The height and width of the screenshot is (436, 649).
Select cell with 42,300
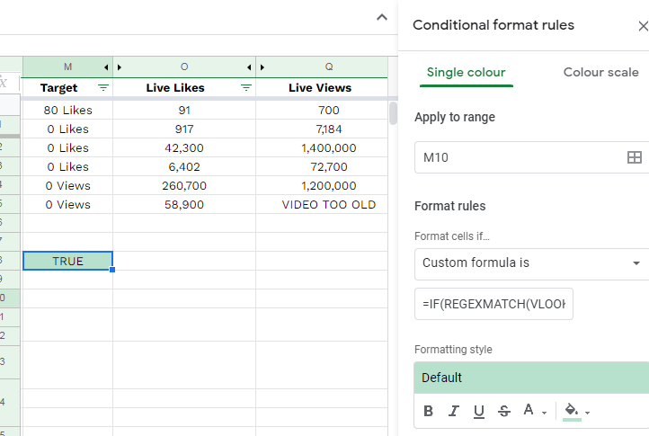tap(184, 147)
